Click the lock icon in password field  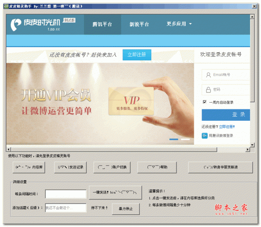point(208,90)
